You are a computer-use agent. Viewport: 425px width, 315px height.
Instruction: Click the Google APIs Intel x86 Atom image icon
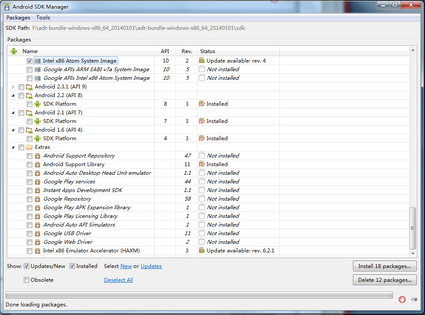tap(38, 79)
